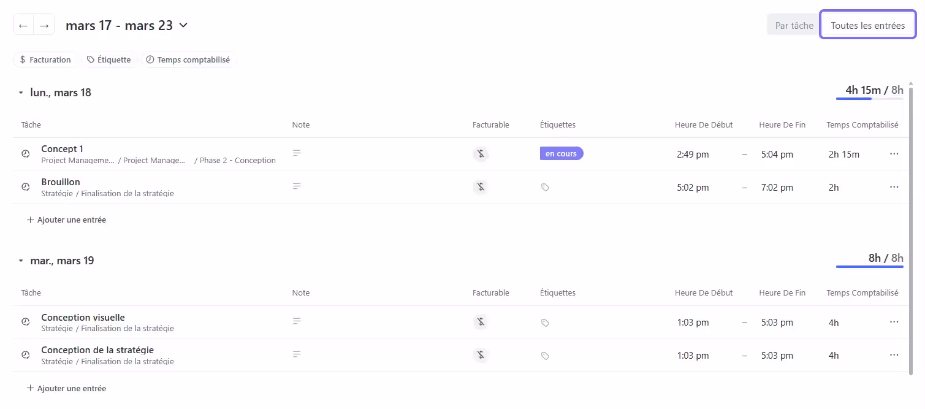Open the Facturation filter

coord(45,60)
